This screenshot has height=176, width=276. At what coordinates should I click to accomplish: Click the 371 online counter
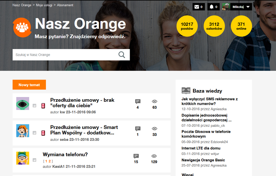tap(241, 26)
